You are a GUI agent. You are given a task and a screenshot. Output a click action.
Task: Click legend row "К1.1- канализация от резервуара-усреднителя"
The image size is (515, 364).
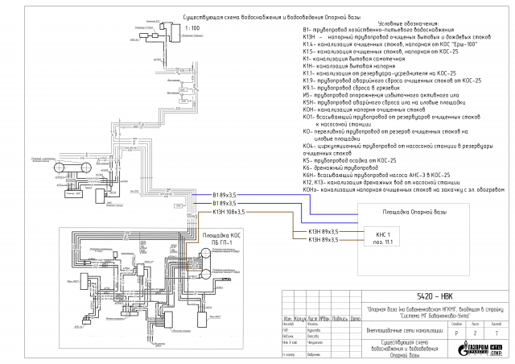point(379,73)
